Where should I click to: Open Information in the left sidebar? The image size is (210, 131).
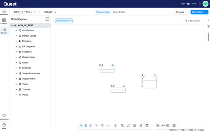click(x=4, y=117)
